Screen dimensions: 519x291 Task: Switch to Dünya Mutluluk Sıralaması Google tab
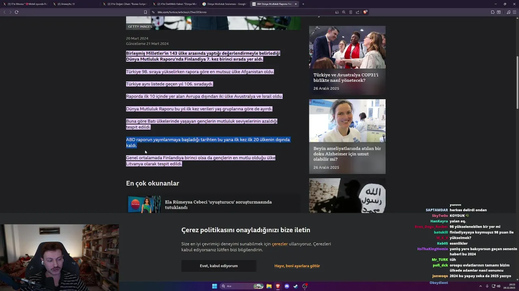[x=224, y=4]
